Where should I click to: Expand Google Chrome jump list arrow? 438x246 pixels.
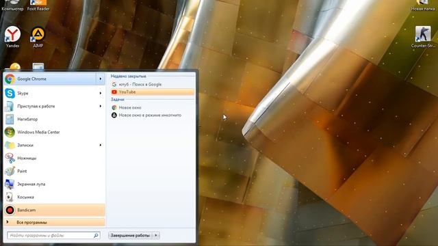[x=101, y=79]
